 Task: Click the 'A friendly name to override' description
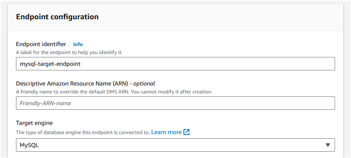[x=114, y=92]
